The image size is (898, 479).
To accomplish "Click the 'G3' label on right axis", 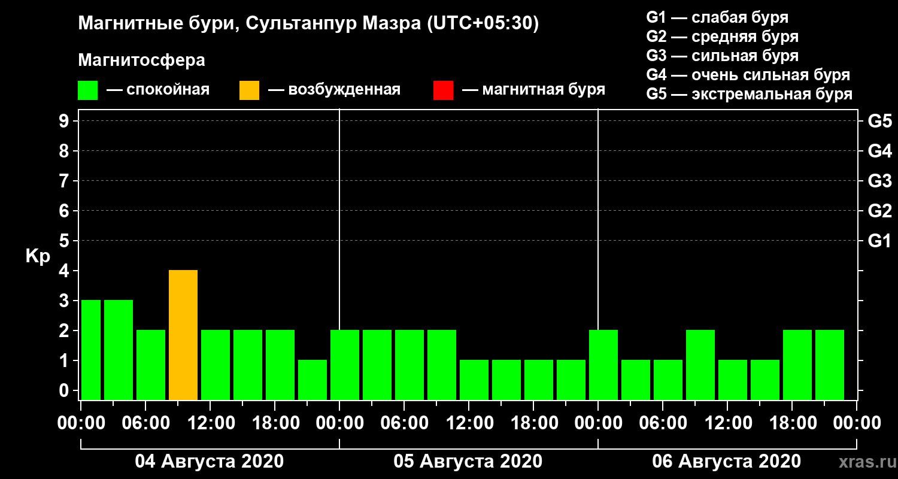I will [x=880, y=181].
